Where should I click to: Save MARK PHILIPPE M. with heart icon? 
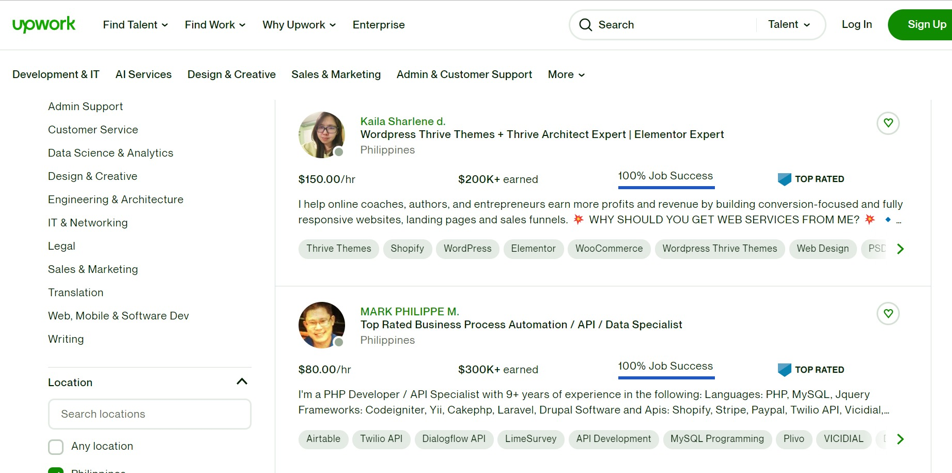888,313
